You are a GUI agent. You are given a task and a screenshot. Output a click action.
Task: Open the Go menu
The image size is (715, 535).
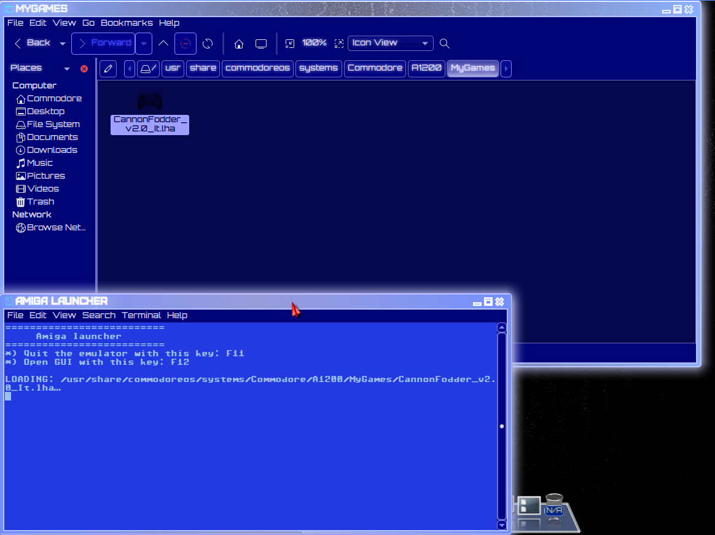click(88, 23)
